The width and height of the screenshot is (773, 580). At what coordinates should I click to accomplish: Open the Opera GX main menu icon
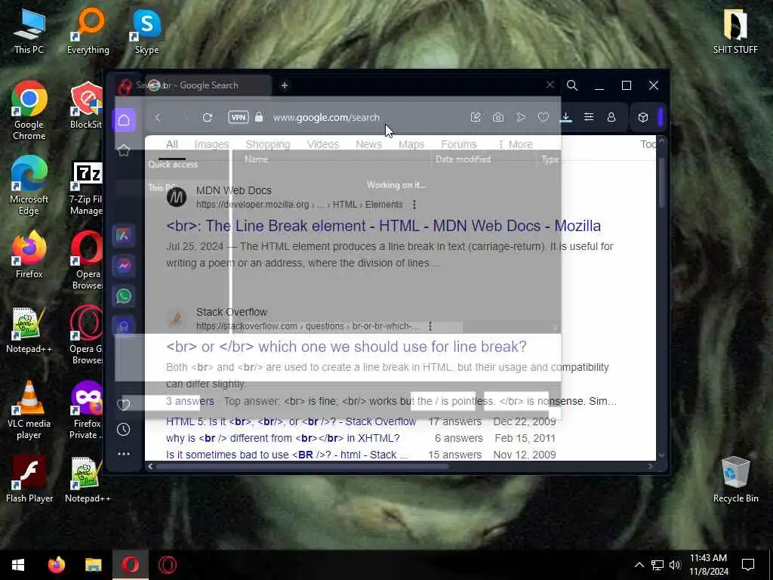(x=125, y=86)
